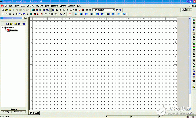This screenshot has width=196, height=118.
Task: Select the Circuit1 child item in tree
Action: coord(13,30)
